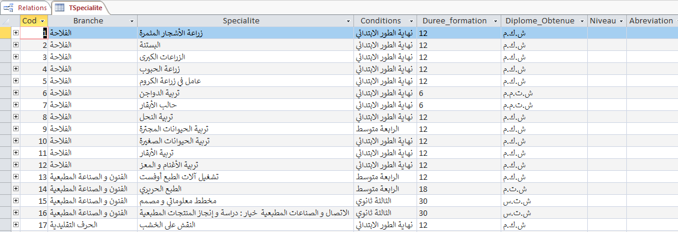Click the Branche cell of record 13
Viewport: 678px width, 232px height.
[93, 176]
